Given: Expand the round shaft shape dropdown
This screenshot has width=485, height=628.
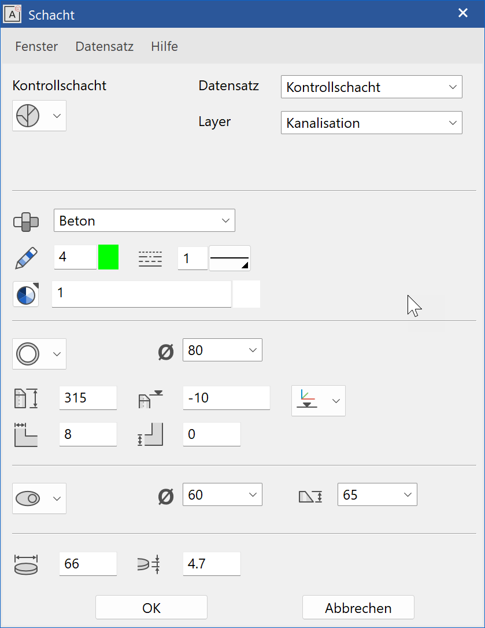Looking at the screenshot, I should 39,354.
